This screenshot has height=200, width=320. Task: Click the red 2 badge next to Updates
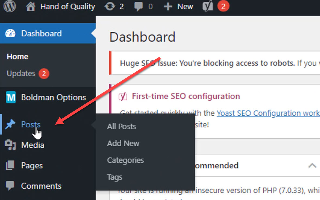click(44, 73)
